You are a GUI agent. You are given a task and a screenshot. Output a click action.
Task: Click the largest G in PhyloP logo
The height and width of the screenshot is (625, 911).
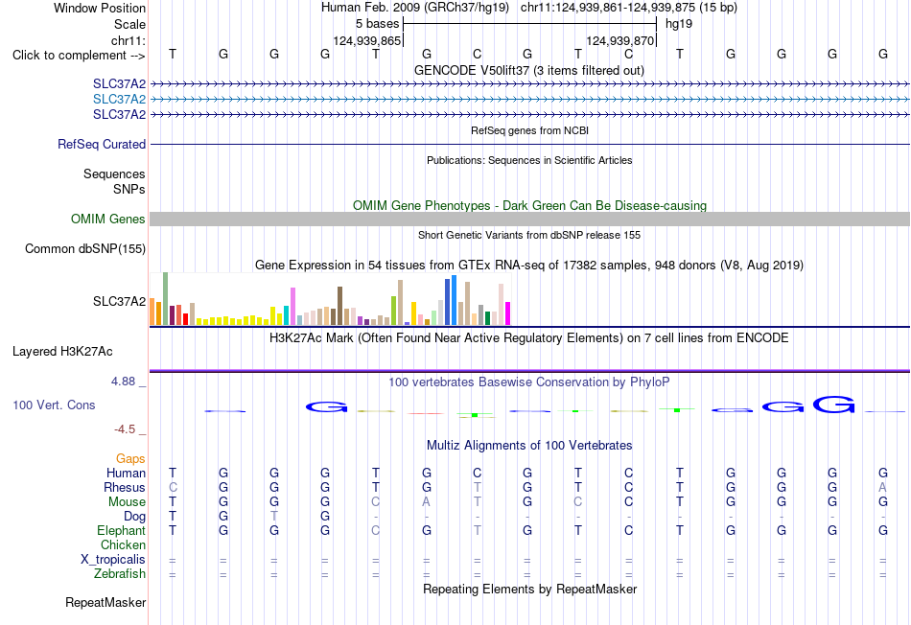tap(833, 405)
